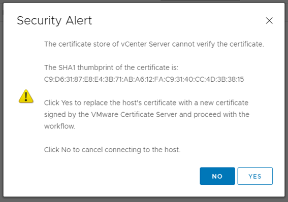Click YES to replace the host certificate
The image size is (288, 202).
point(255,176)
